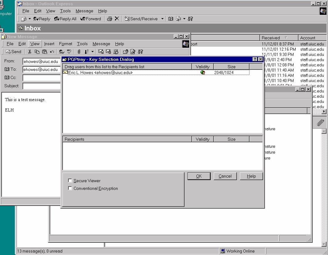Click the key Validity indicator icon

click(202, 73)
